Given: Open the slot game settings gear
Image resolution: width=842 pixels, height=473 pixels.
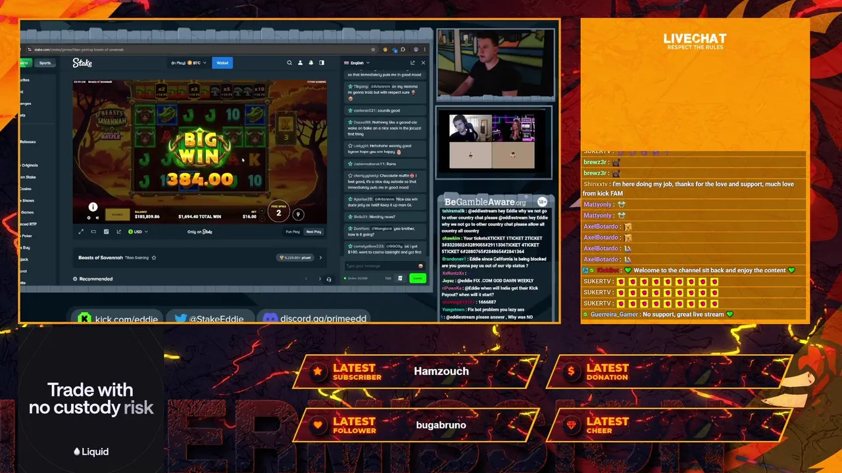Looking at the screenshot, I should [89, 217].
